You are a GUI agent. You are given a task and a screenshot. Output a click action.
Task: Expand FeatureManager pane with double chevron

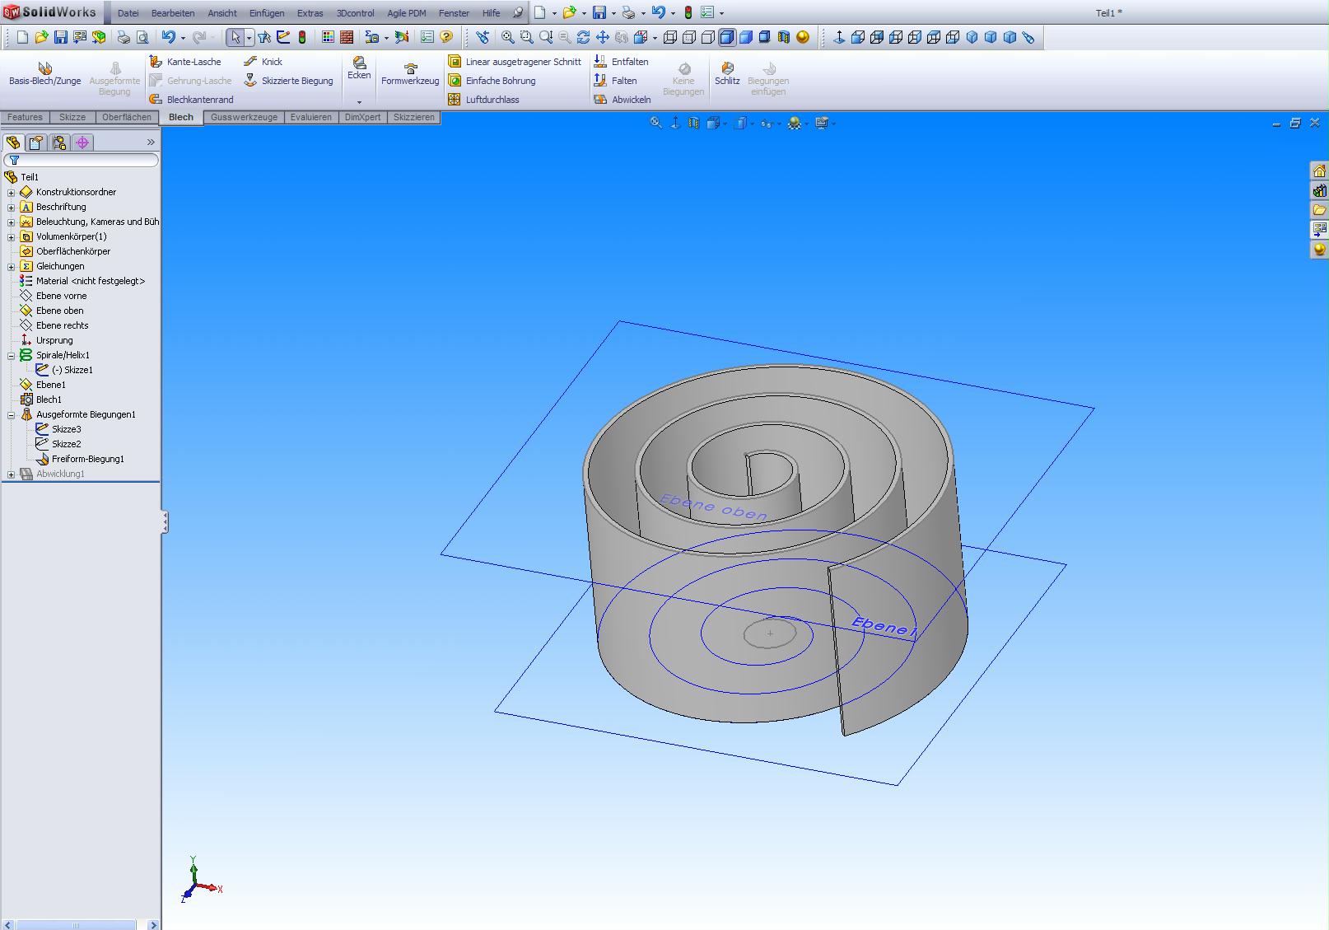pos(151,143)
